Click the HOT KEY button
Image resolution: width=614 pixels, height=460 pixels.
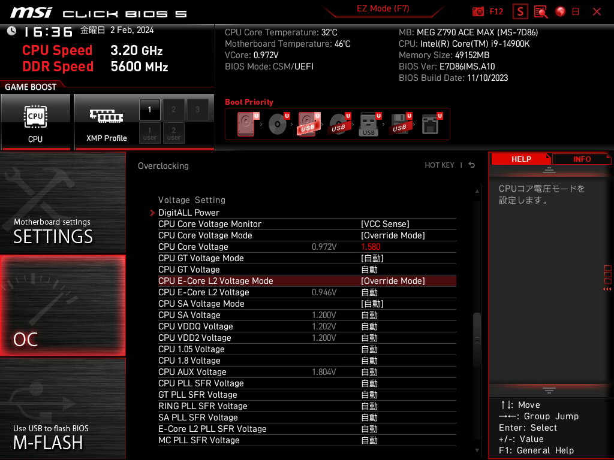click(x=440, y=165)
